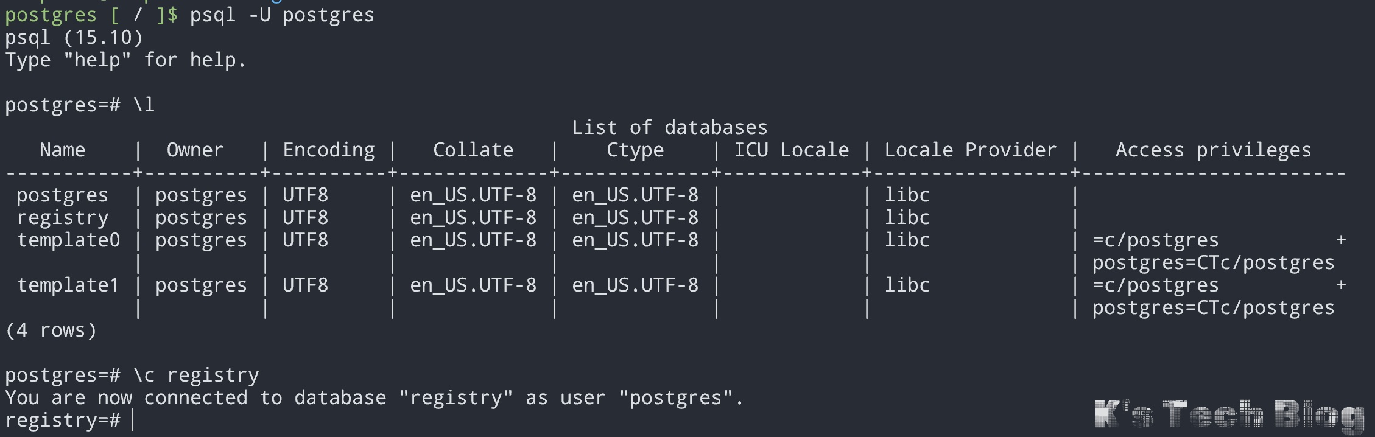
Task: Click the Encoding column header
Action: pos(328,150)
